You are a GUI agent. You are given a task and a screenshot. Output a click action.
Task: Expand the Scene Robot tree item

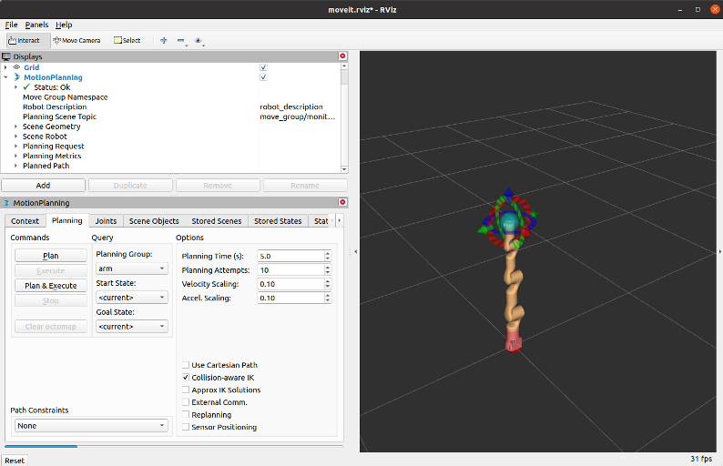[x=15, y=137]
